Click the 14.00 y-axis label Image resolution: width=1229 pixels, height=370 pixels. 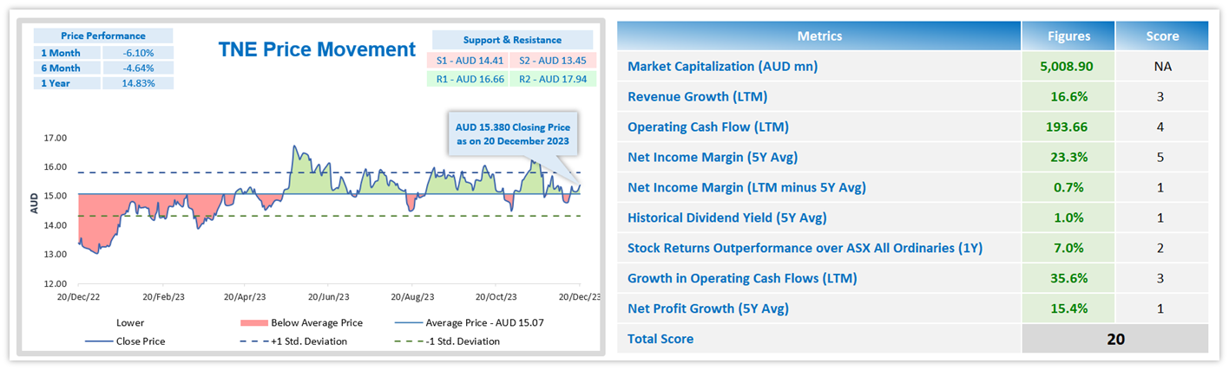tap(55, 225)
